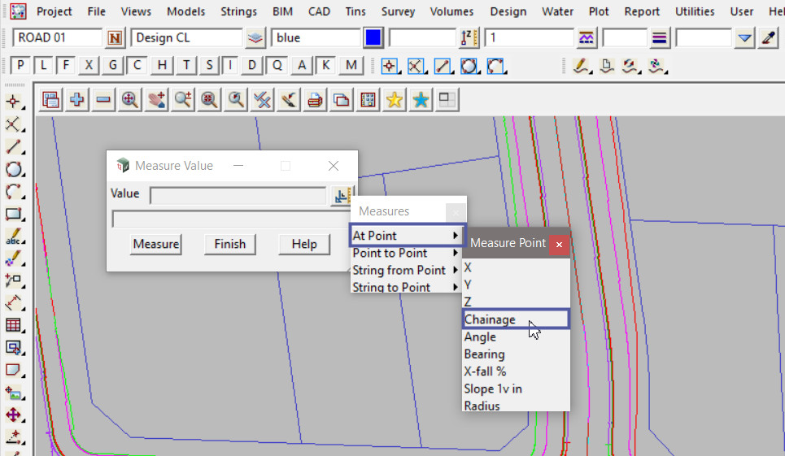
Task: Select the dimension tool in left sidebar
Action: 14,302
